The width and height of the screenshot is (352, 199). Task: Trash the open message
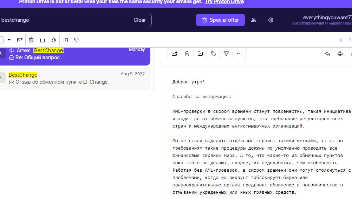(x=187, y=54)
